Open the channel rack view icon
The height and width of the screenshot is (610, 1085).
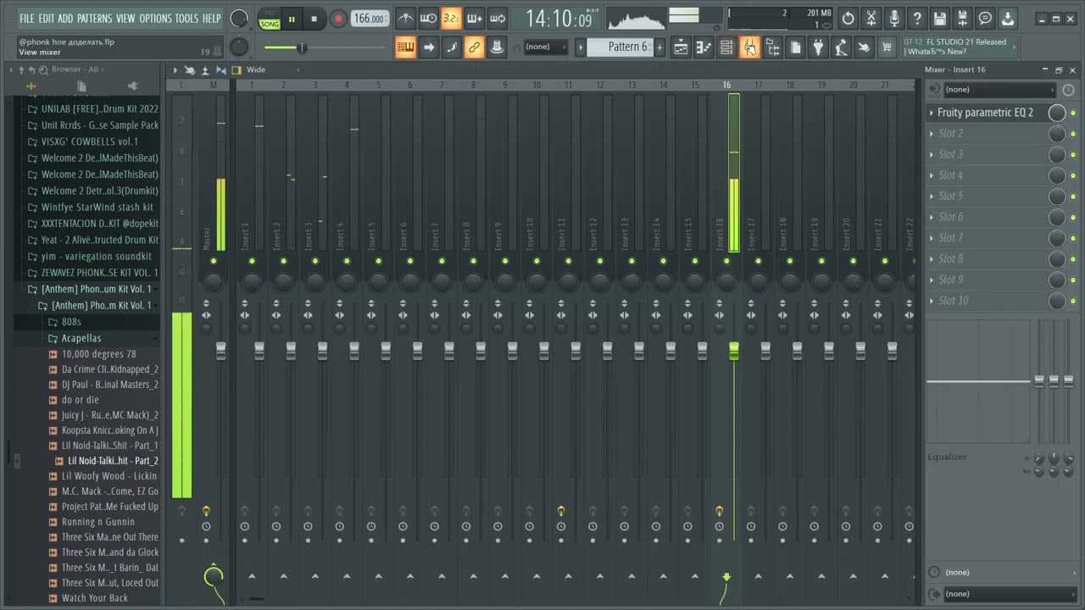click(x=726, y=47)
